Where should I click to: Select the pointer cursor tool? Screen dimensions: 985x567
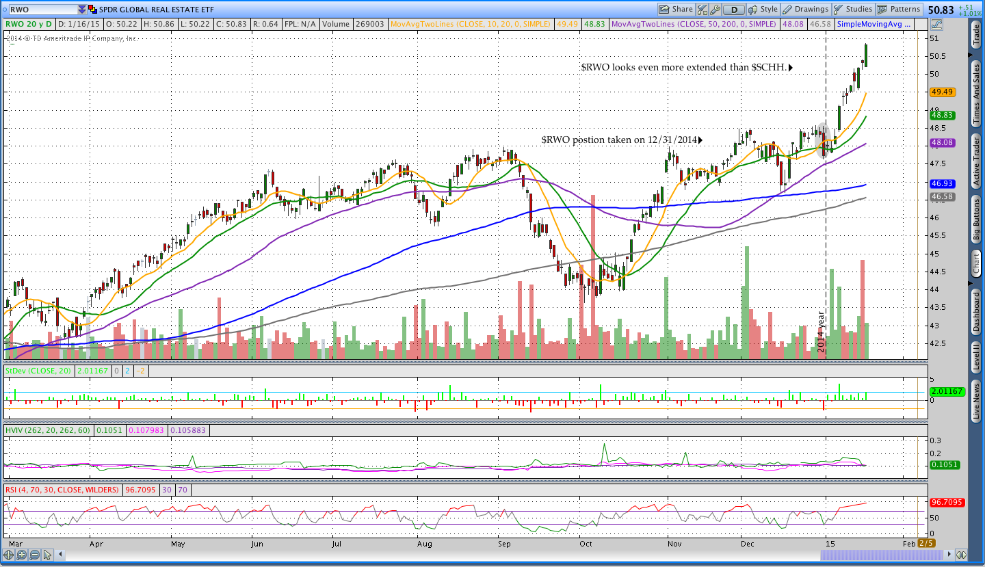tap(47, 555)
